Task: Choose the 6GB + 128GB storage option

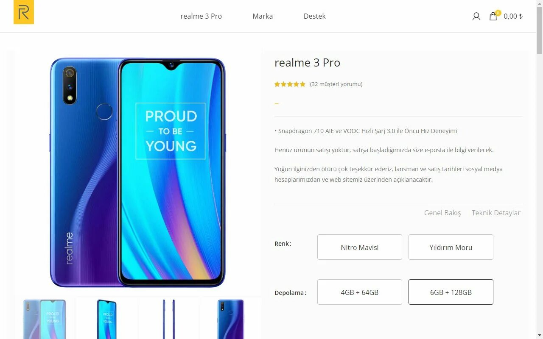Action: tap(451, 292)
